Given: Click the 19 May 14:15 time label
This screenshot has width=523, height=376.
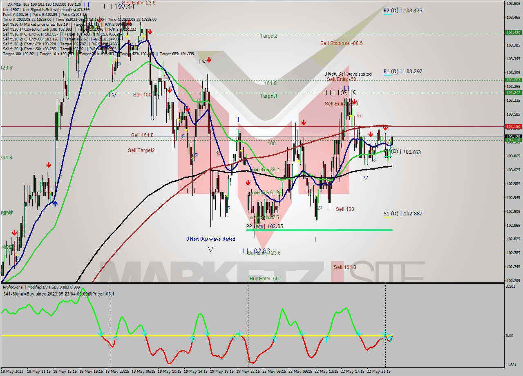Looking at the screenshot, I should coord(196,372).
